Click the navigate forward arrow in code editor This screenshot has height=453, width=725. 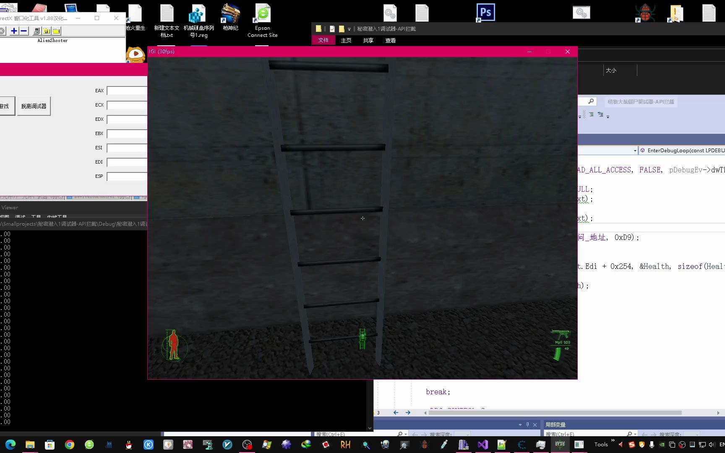pos(408,413)
